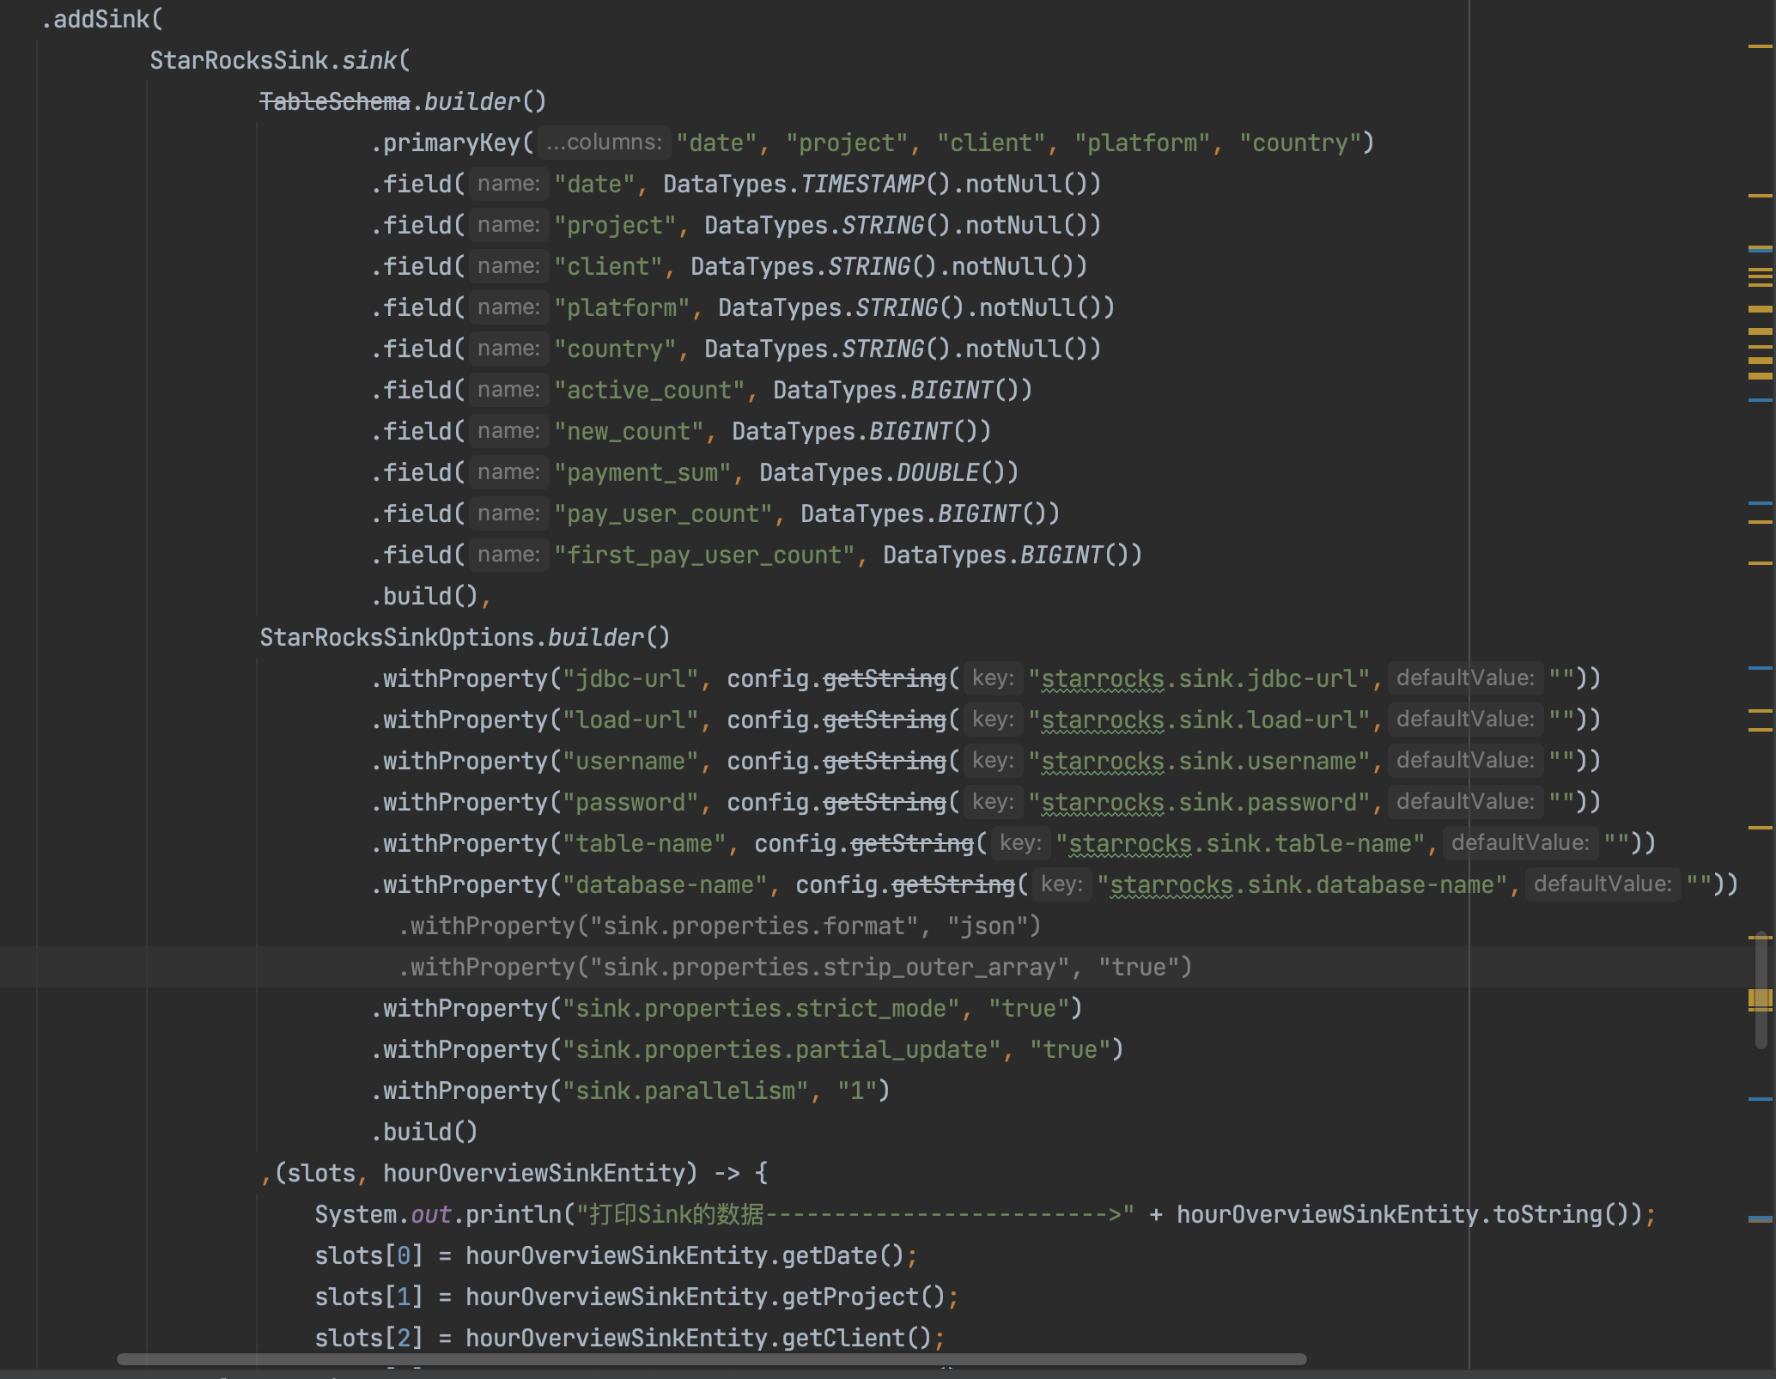Click the DOUBLE data type
Image resolution: width=1776 pixels, height=1379 pixels.
click(x=938, y=472)
